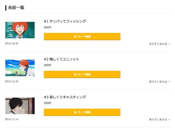
Task: Click the title #2 悔しくてユニノット
Action: tap(62, 59)
